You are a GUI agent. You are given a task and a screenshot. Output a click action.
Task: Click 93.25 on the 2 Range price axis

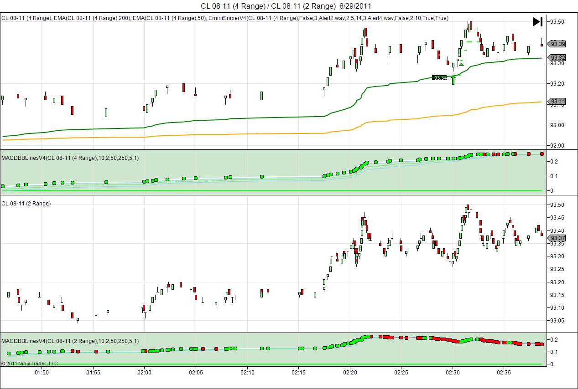point(557,269)
